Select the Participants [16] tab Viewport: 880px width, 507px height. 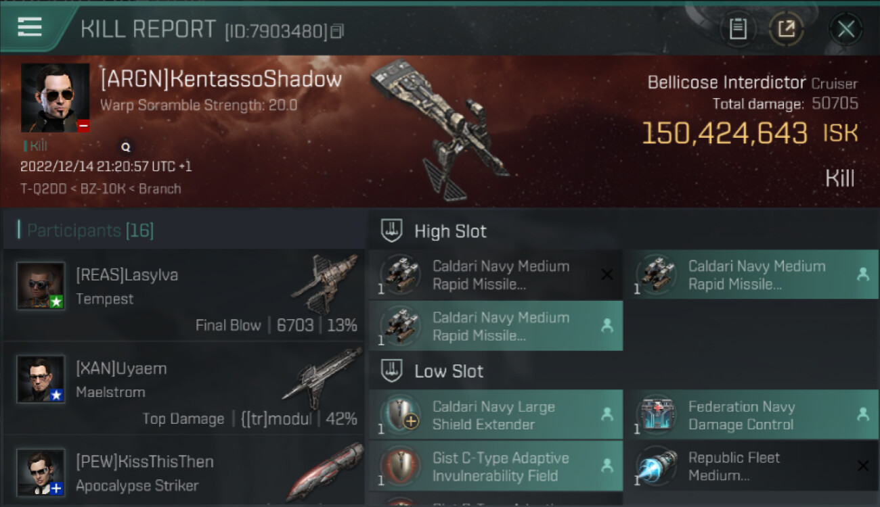(90, 231)
